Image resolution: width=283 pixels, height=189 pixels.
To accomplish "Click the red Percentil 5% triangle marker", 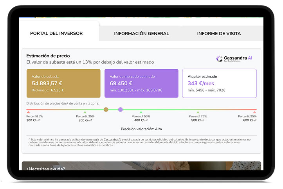I will tap(29, 113).
